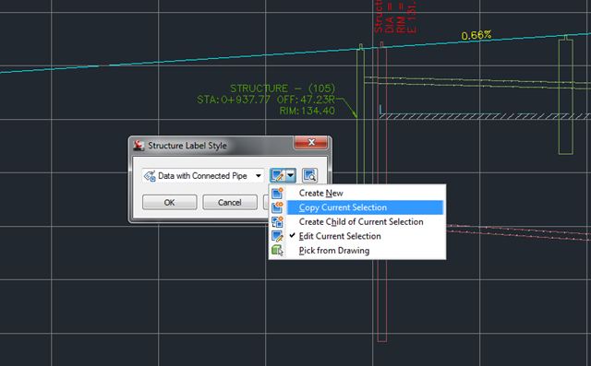Click the edit style pencil icon button
591x366 pixels.
(277, 175)
